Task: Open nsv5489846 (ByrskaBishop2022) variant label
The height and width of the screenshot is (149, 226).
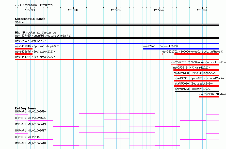Action: tap(37, 46)
